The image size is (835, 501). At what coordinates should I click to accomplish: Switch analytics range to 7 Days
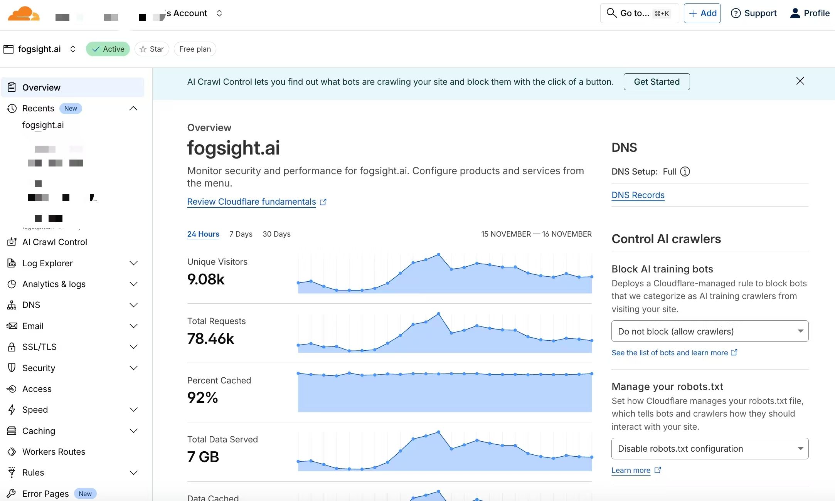241,234
